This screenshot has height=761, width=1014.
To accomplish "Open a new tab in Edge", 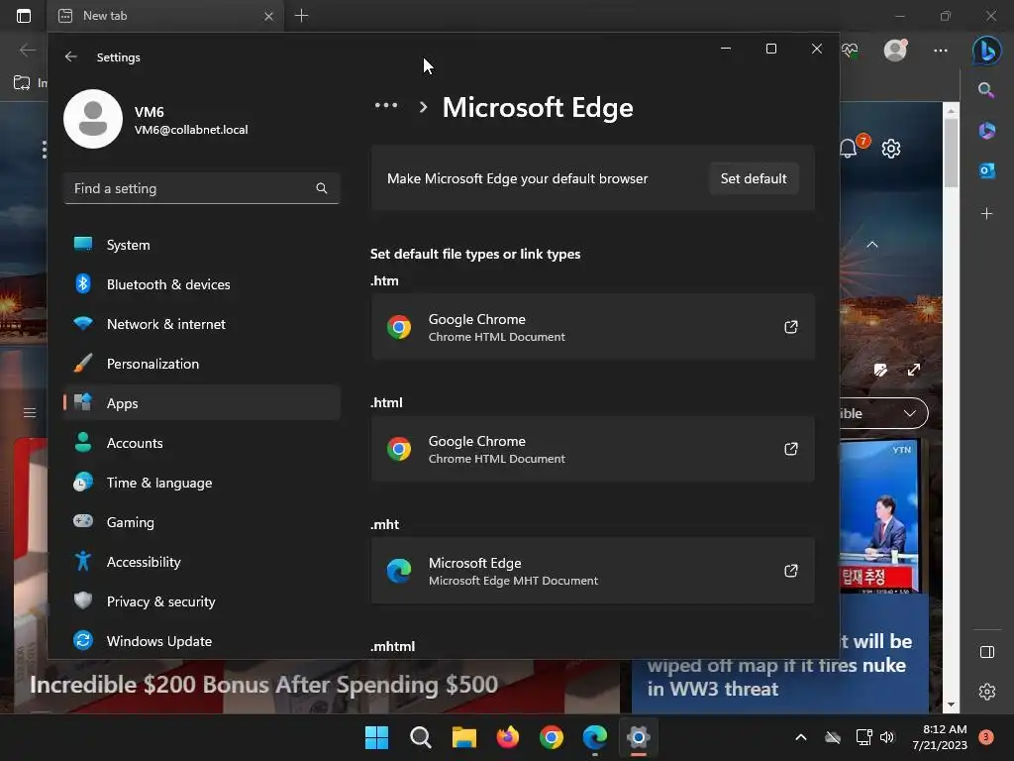I will tap(301, 16).
